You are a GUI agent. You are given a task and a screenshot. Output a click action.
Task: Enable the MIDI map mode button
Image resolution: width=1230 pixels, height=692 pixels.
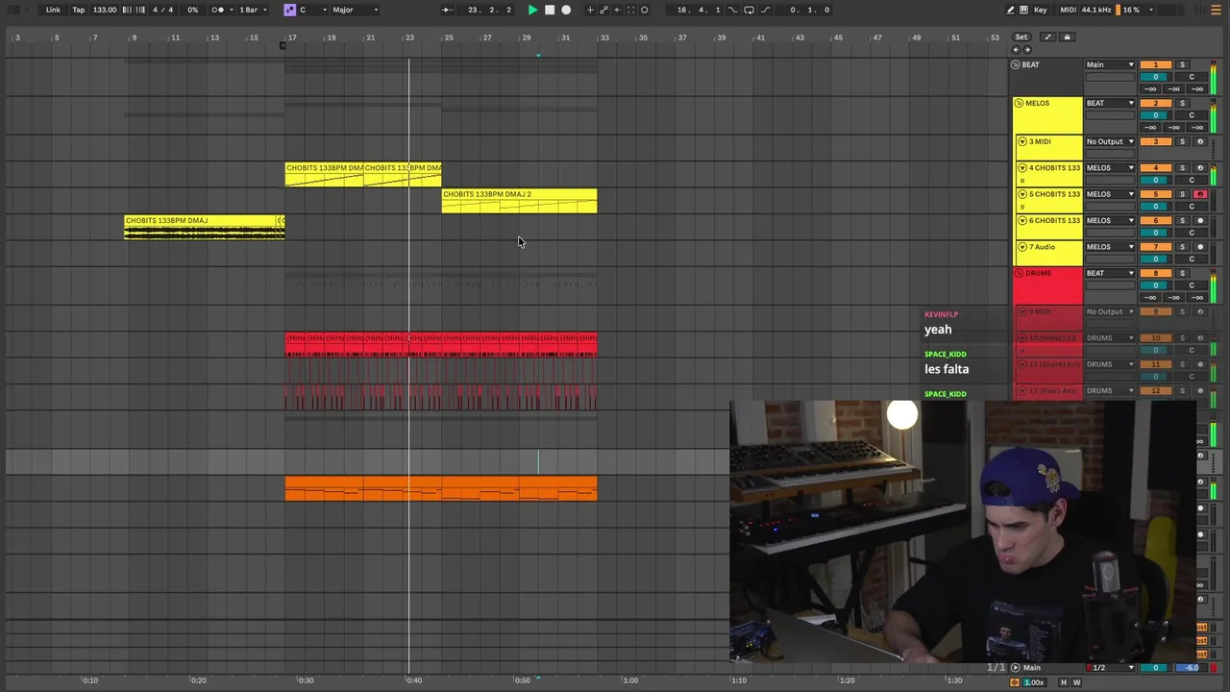[x=1068, y=10]
